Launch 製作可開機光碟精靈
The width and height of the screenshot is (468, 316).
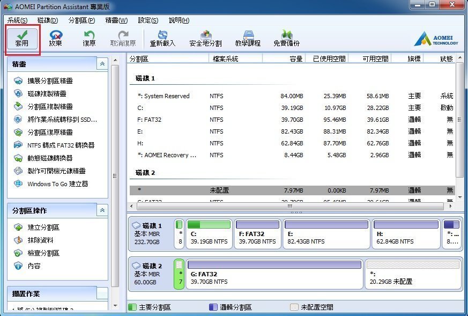tap(50, 171)
